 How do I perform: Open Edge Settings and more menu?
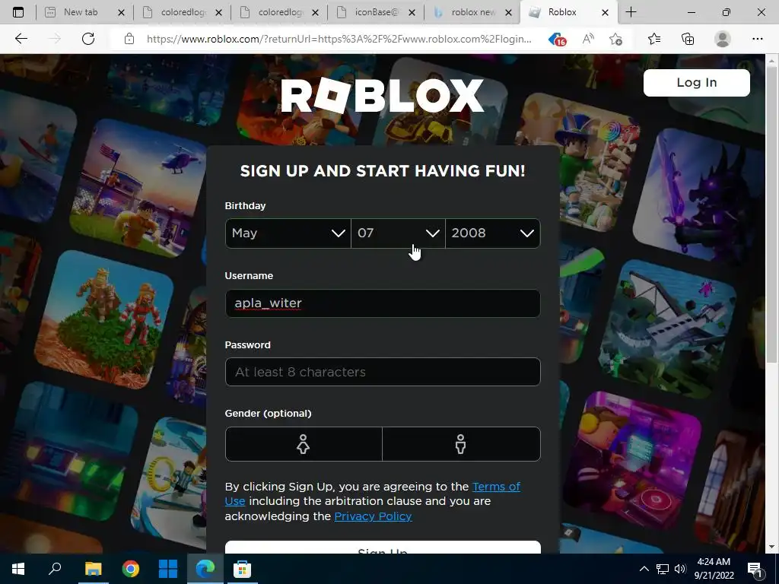coord(757,39)
